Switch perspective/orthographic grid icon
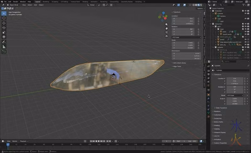This screenshot has height=153, width=251. pyautogui.click(x=167, y=36)
